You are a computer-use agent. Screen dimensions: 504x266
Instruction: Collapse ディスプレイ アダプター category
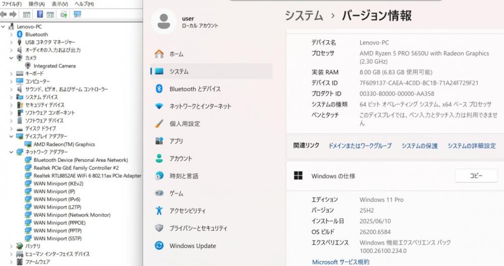click(11, 136)
